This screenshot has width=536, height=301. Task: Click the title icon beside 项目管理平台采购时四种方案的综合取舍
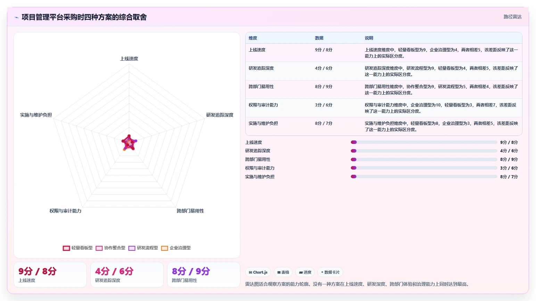point(16,17)
